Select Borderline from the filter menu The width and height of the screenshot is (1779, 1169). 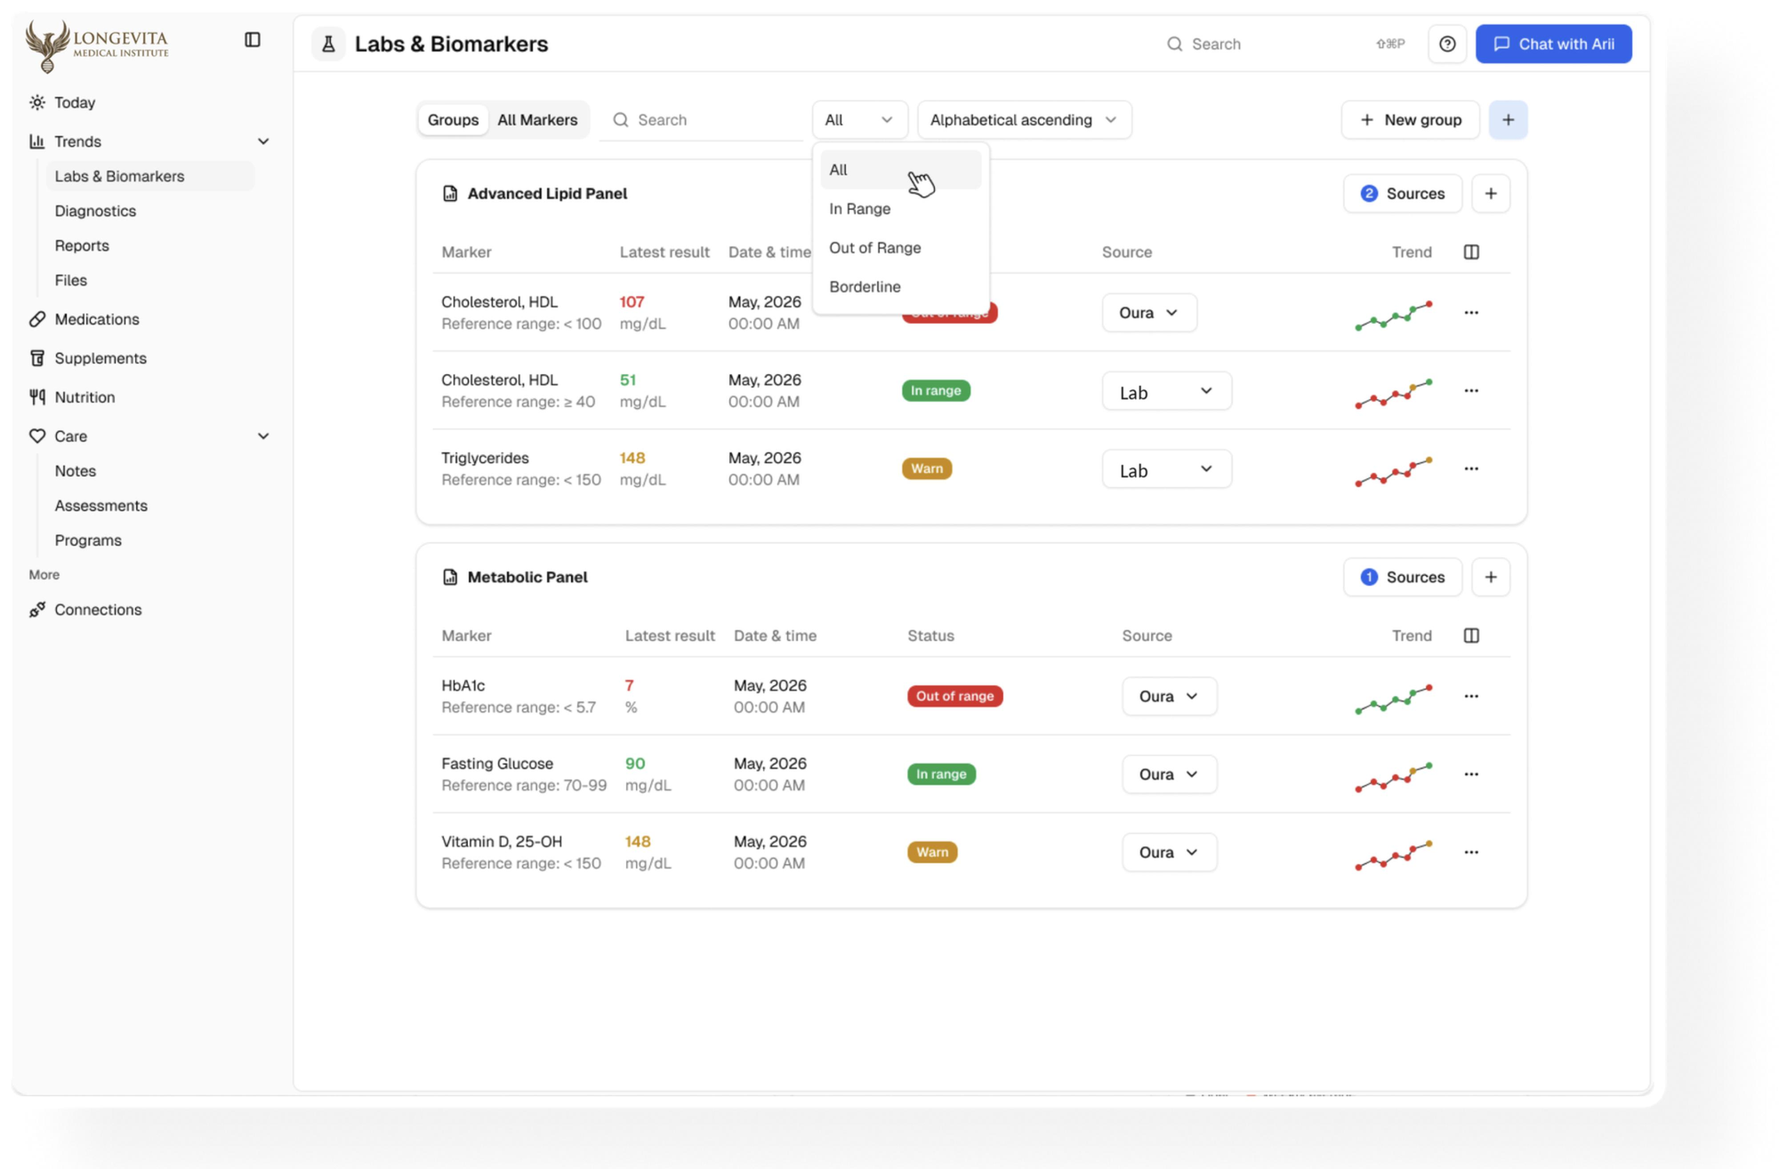point(900,287)
